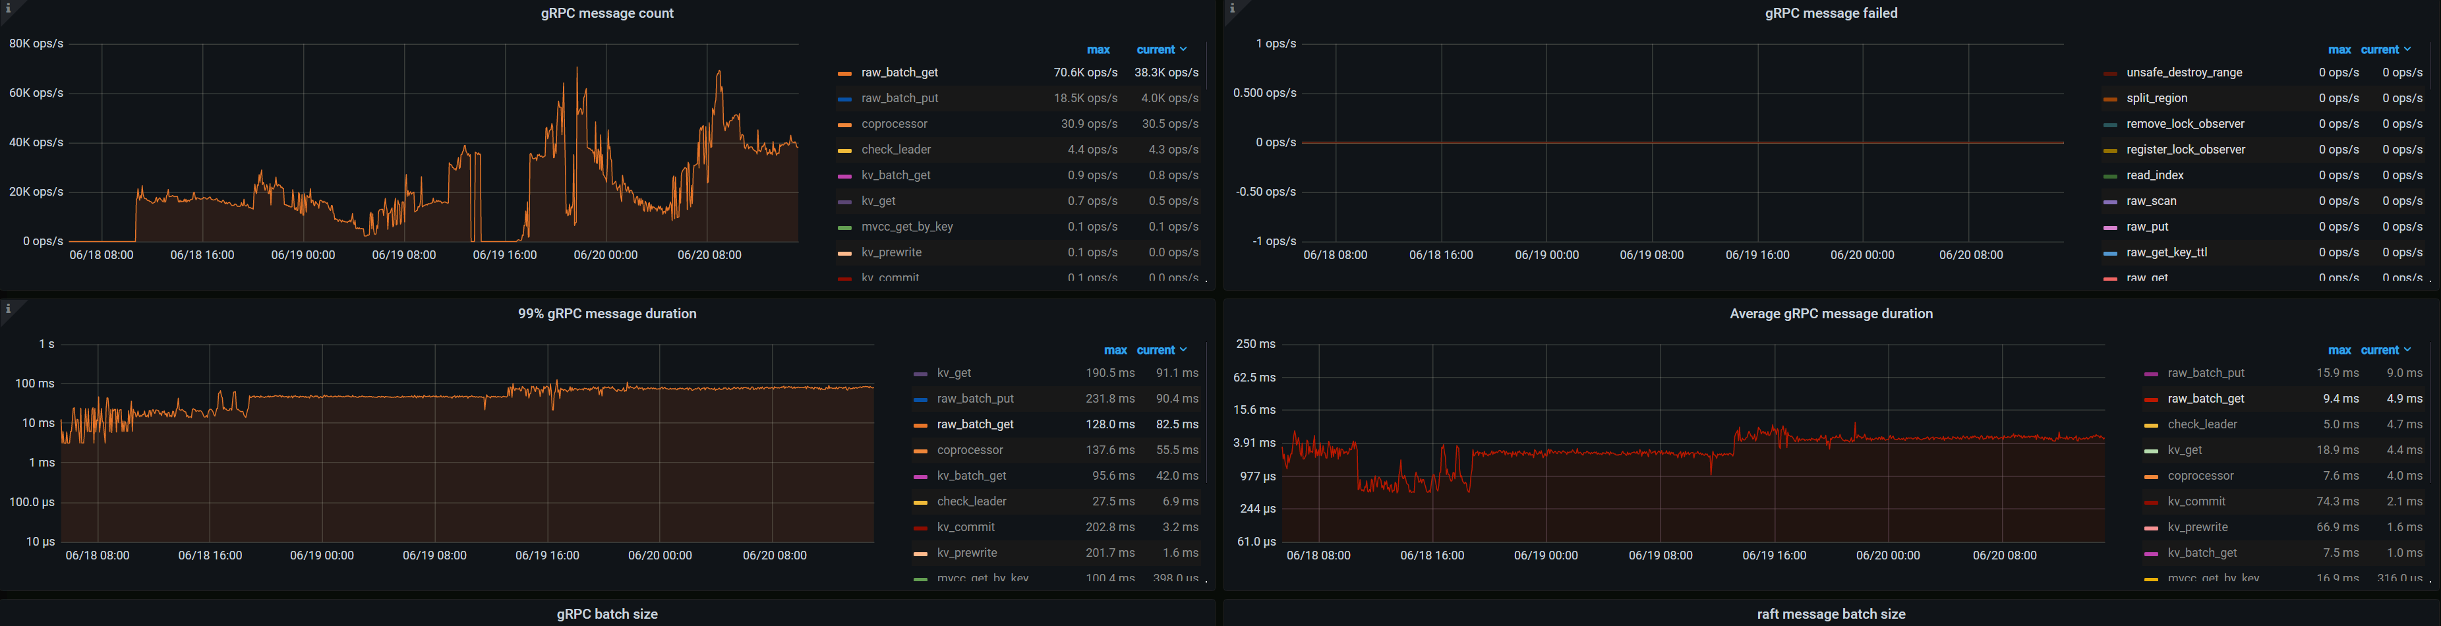Click kv_get color marker in 99% duration legend
Viewport: 2441px width, 626px height.
click(919, 374)
